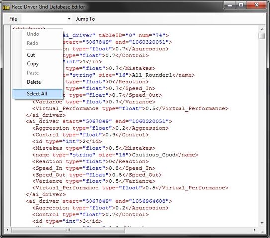This screenshot has width=270, height=238.
Task: Click the horizontal scrollbar left arrow
Action: (7, 230)
